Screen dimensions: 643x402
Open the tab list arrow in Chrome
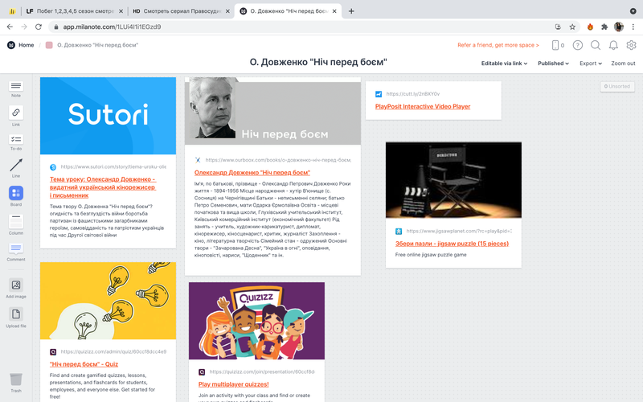pyautogui.click(x=633, y=11)
